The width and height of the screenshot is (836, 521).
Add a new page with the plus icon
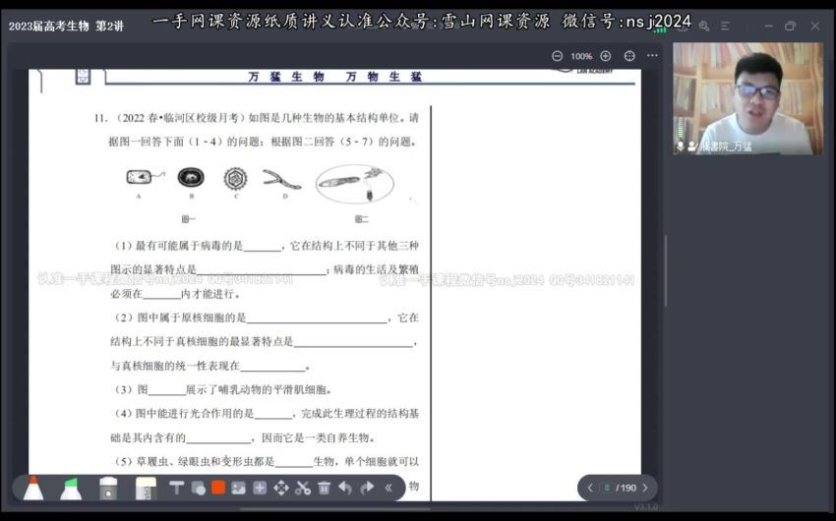tap(260, 488)
